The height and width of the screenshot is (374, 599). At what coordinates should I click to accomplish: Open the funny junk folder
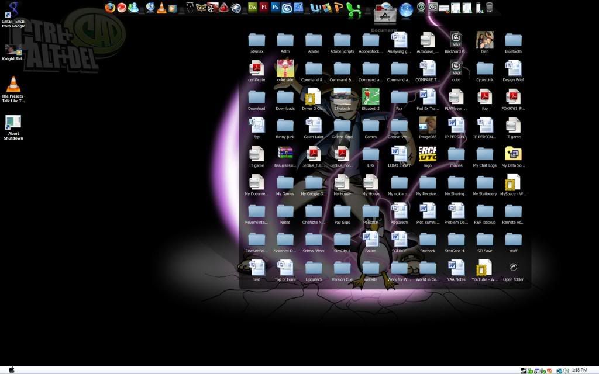point(285,129)
